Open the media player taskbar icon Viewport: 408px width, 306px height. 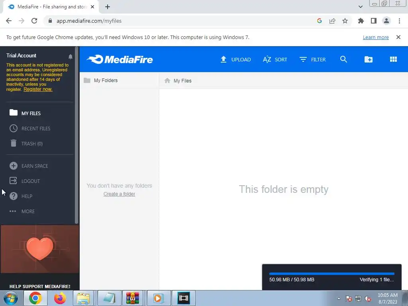[158, 298]
